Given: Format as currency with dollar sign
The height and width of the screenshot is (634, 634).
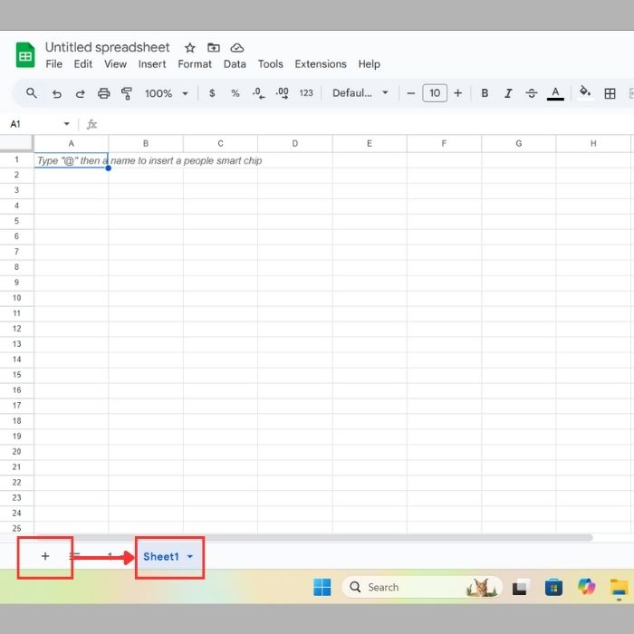Looking at the screenshot, I should (212, 93).
